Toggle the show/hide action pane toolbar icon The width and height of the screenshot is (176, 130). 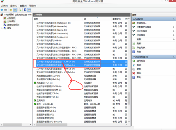pyautogui.click(x=29, y=10)
